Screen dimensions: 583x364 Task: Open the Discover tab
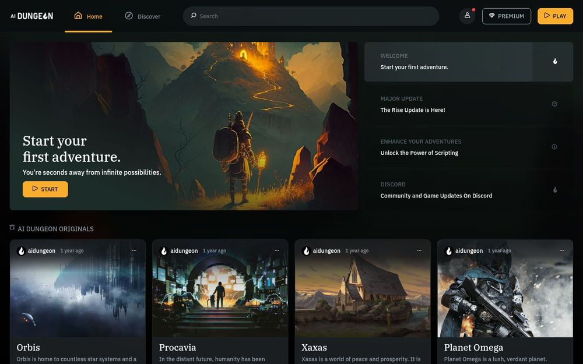coord(142,16)
